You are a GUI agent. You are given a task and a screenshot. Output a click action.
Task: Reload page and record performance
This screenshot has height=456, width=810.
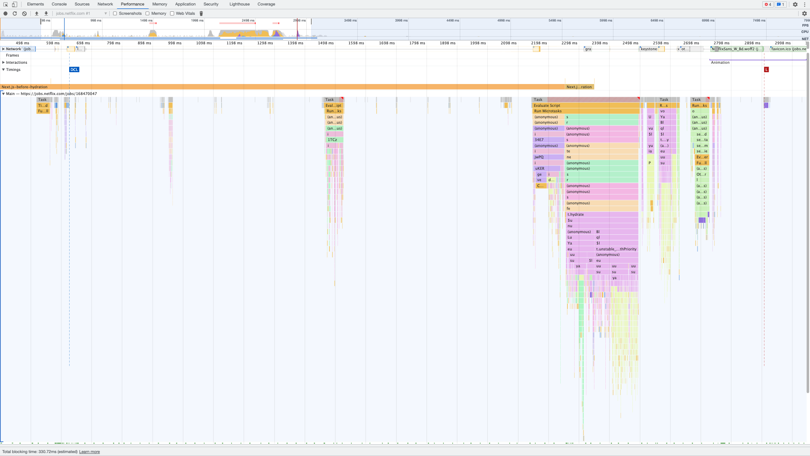click(15, 14)
